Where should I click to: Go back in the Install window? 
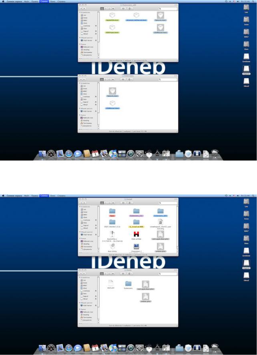(x=81, y=203)
